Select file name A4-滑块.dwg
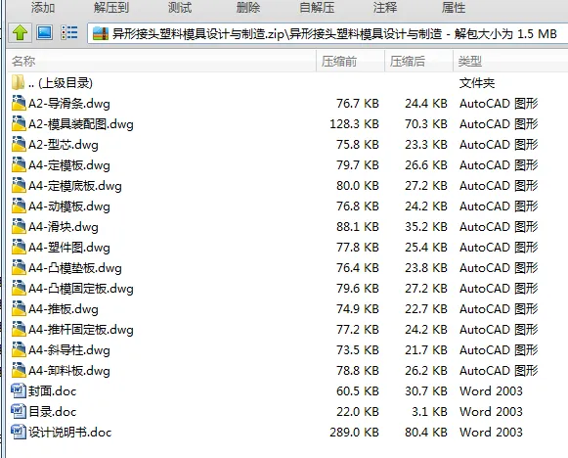Image resolution: width=568 pixels, height=458 pixels. [64, 227]
